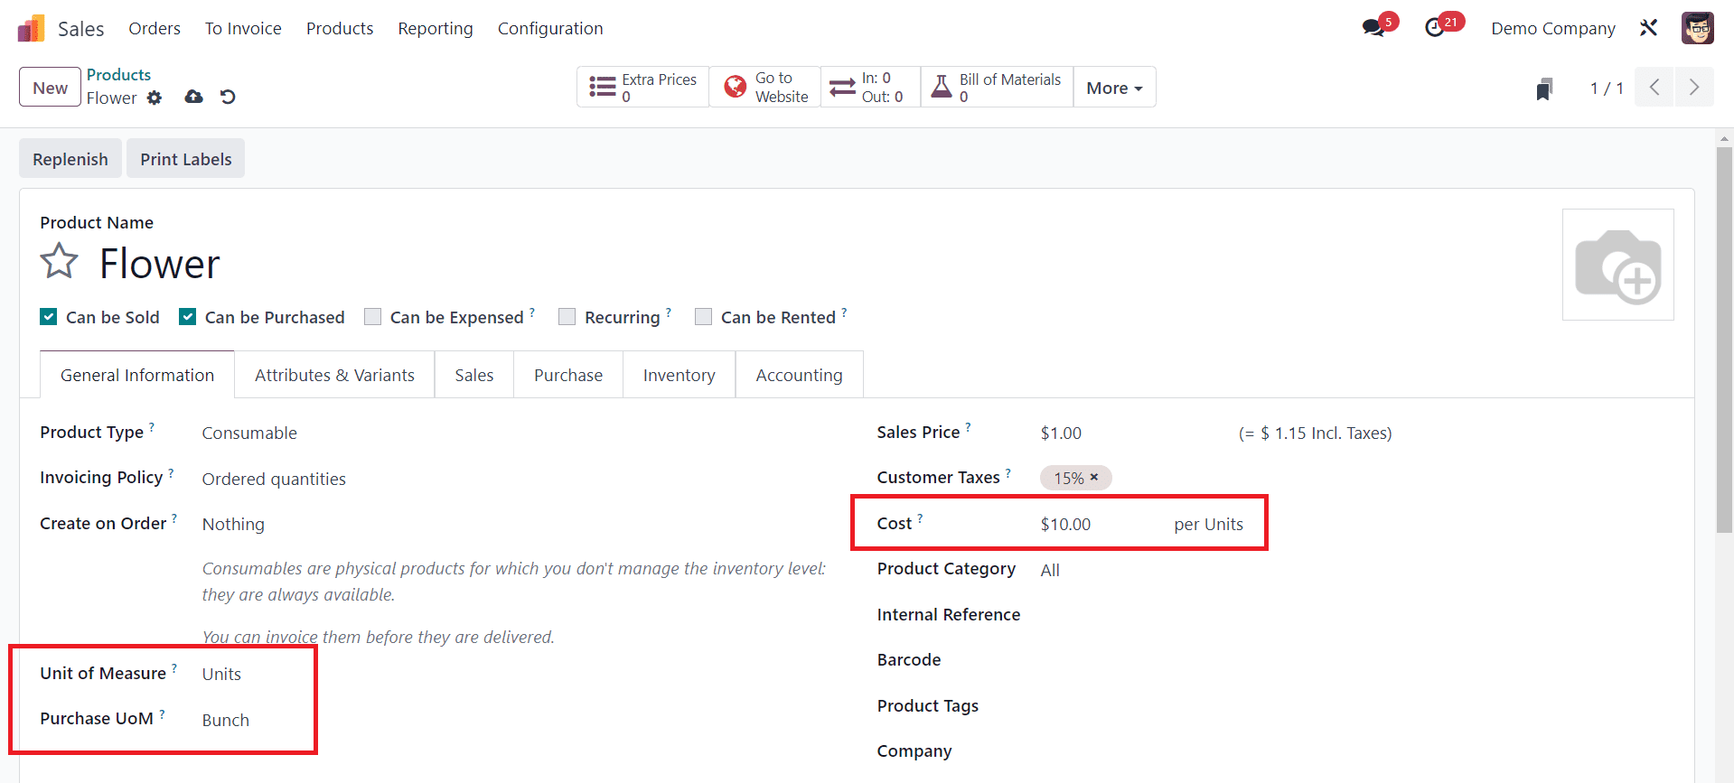Switch to the Inventory tab
This screenshot has height=783, width=1734.
pyautogui.click(x=680, y=375)
